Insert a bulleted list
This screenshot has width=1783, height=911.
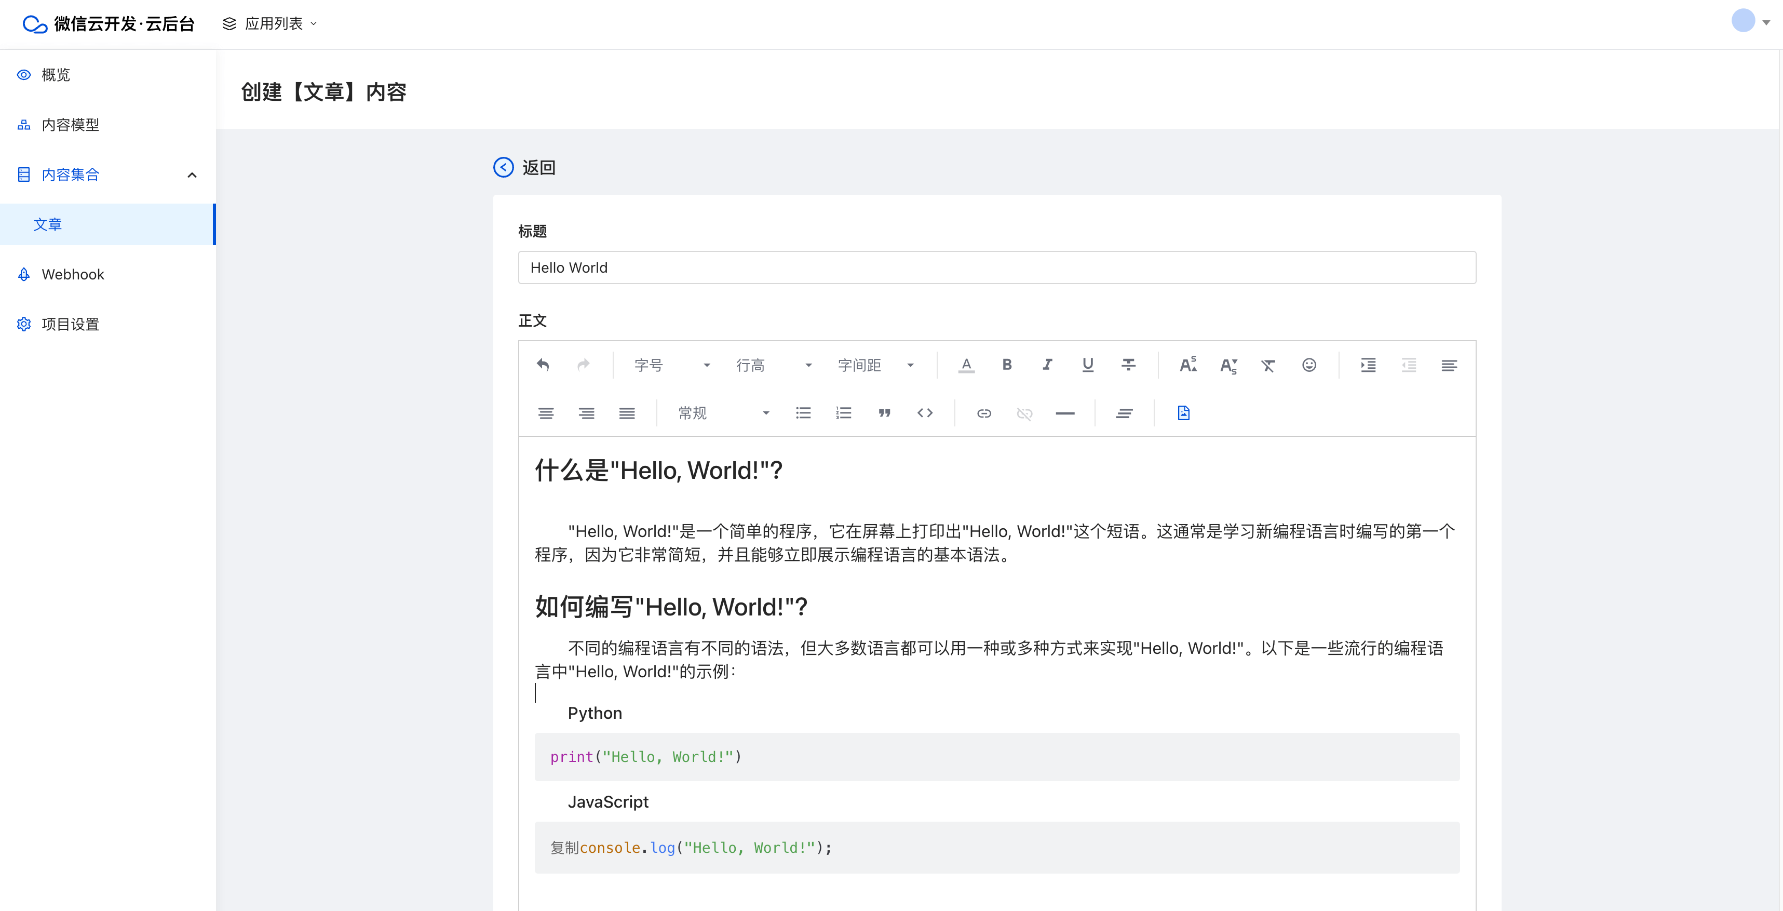(x=803, y=413)
